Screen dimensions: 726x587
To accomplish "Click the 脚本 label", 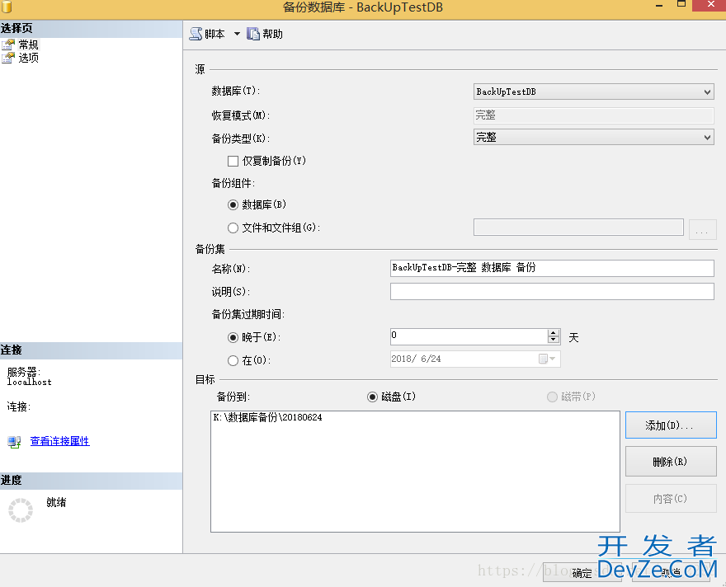I will (x=214, y=34).
